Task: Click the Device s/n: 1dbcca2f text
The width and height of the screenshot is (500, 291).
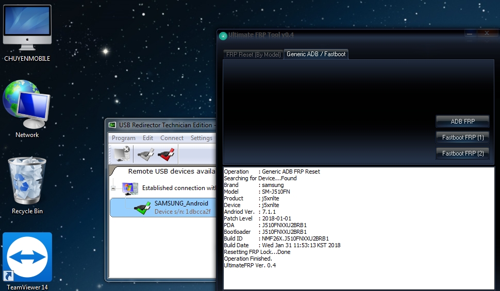Action: [182, 211]
